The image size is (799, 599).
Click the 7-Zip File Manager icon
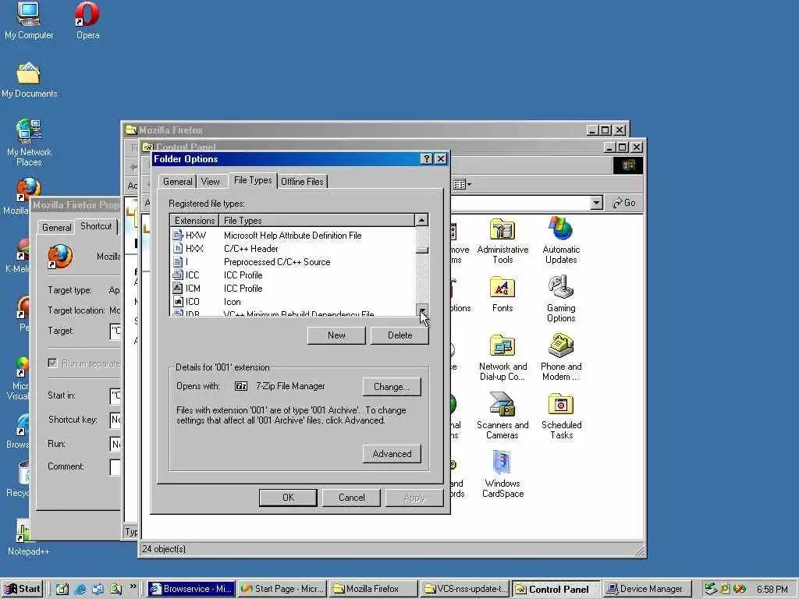(x=241, y=386)
